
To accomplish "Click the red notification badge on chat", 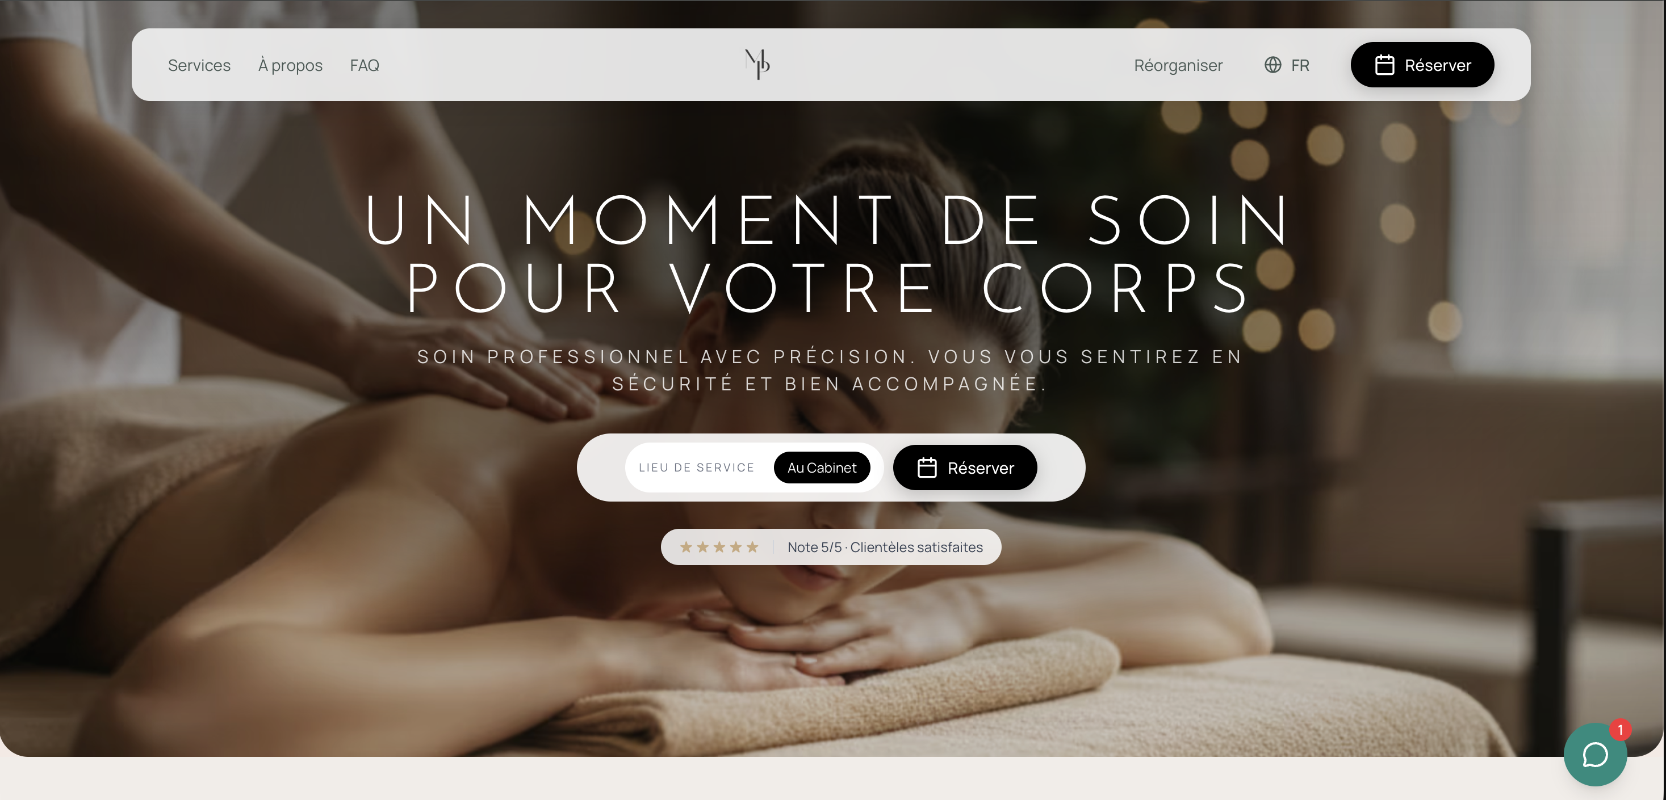I will click(x=1619, y=730).
